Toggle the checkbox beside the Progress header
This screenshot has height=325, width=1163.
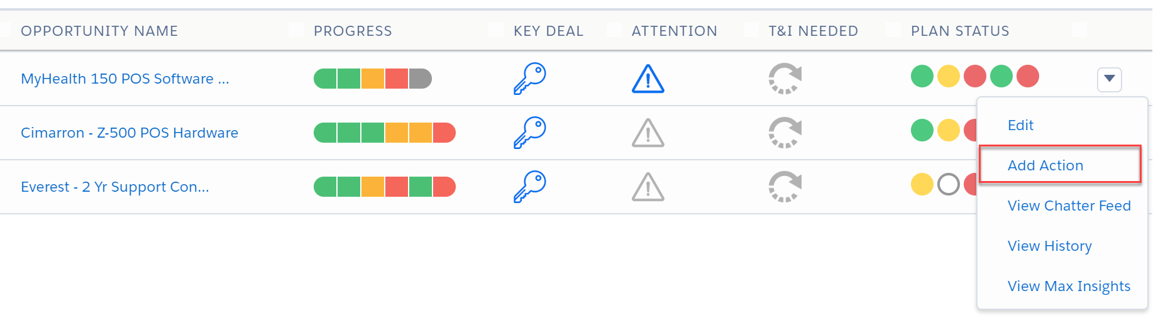pyautogui.click(x=296, y=30)
